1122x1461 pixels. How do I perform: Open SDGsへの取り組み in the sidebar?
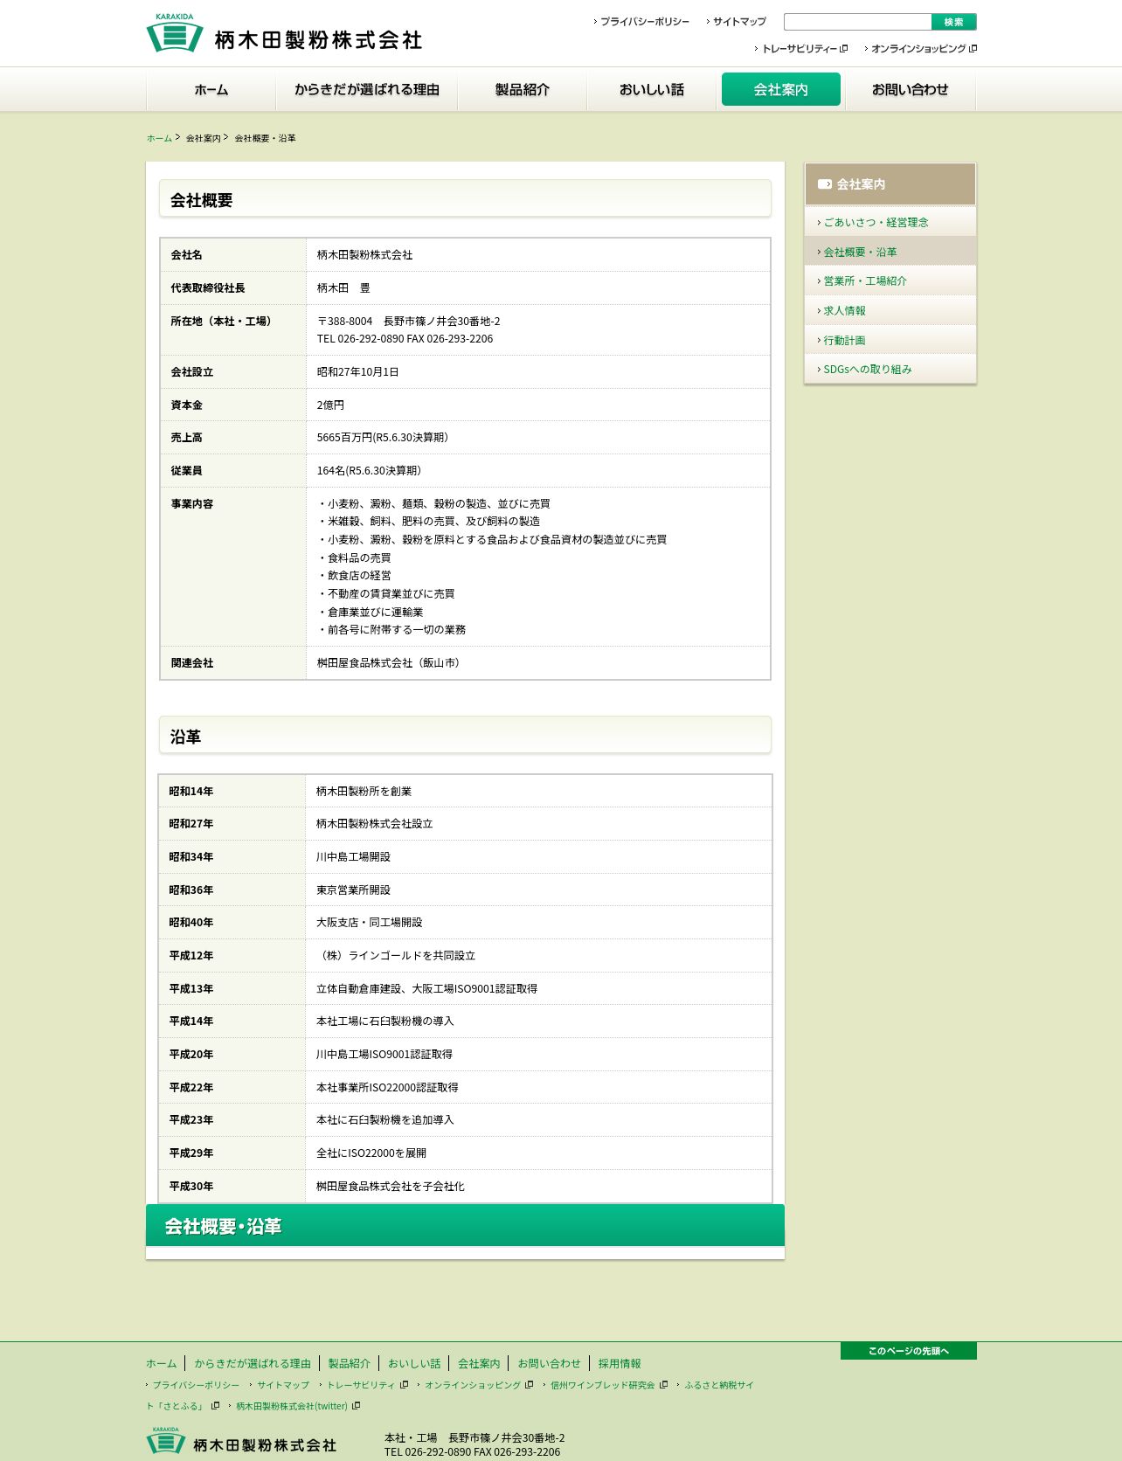(890, 369)
